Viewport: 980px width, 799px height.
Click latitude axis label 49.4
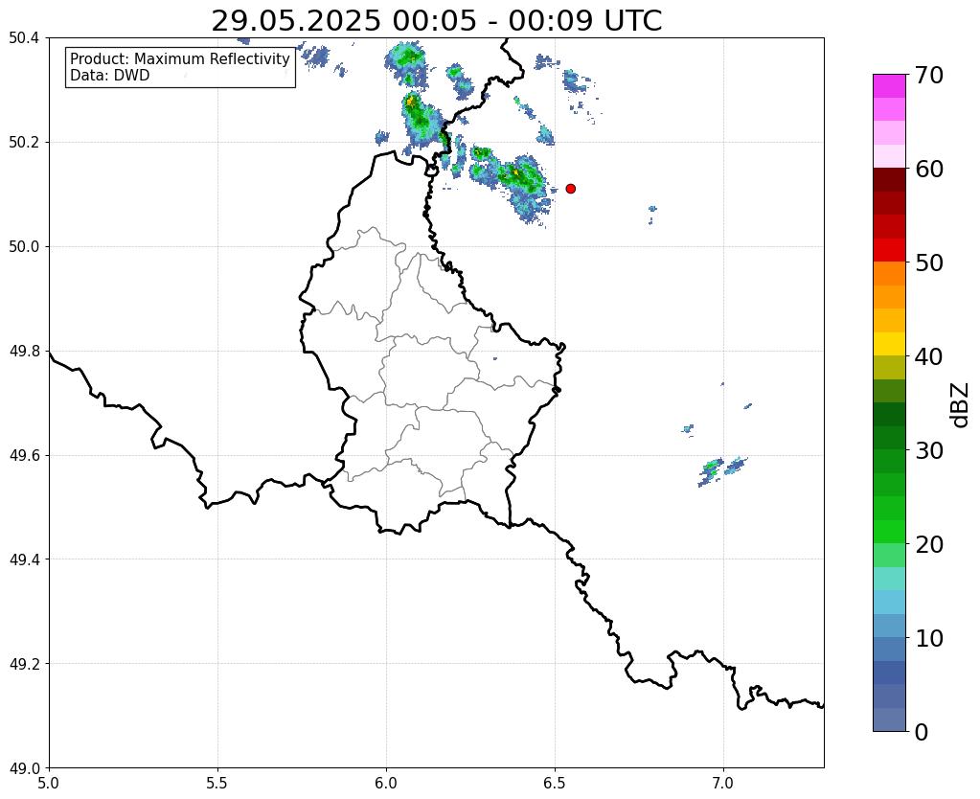point(24,559)
